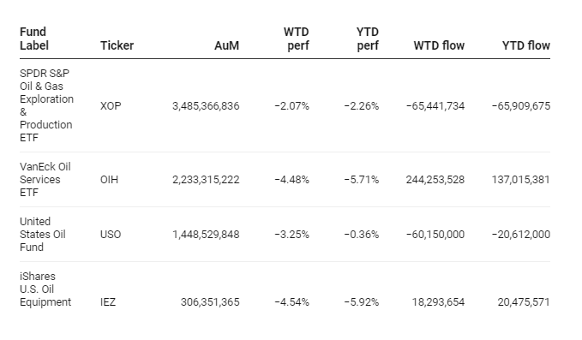Select the IEZ ticker cell
582x340 pixels.
[108, 301]
